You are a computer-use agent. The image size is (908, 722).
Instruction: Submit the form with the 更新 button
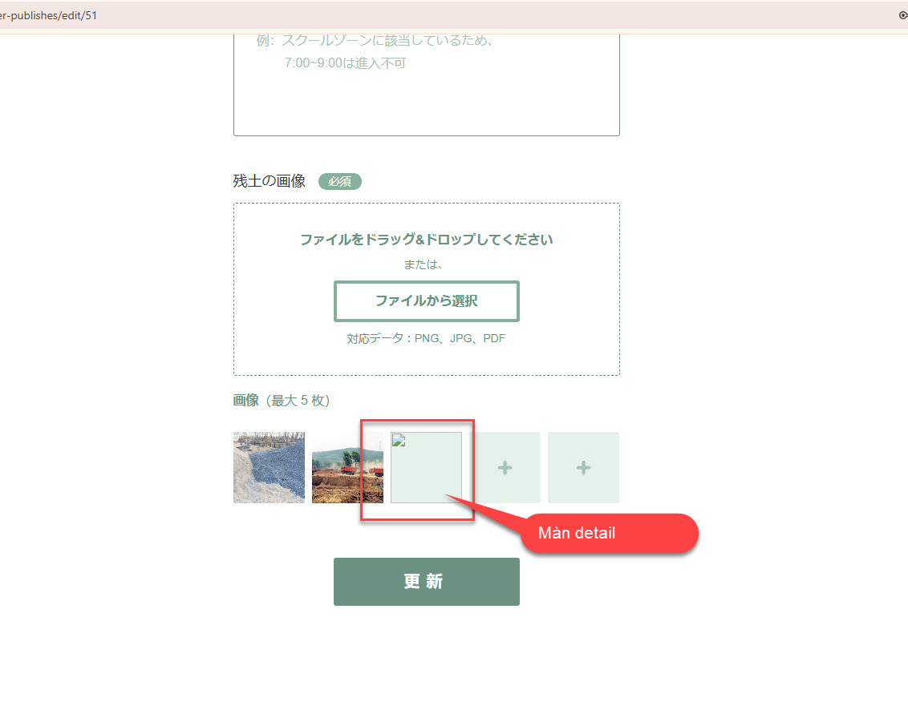pyautogui.click(x=426, y=582)
